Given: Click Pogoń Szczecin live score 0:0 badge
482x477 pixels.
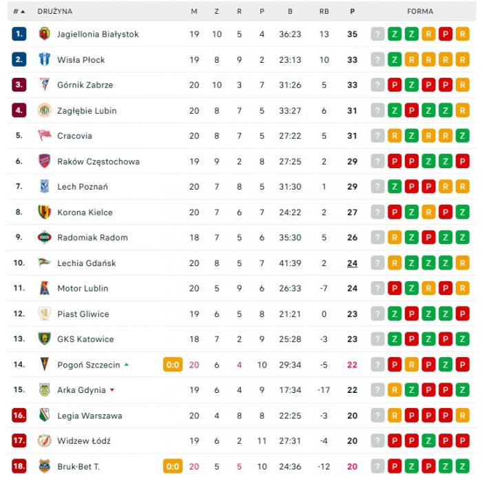Looking at the screenshot, I should click(x=173, y=365).
